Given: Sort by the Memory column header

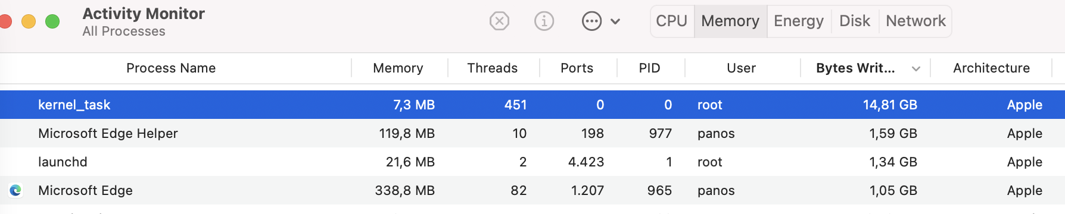Looking at the screenshot, I should 398,68.
